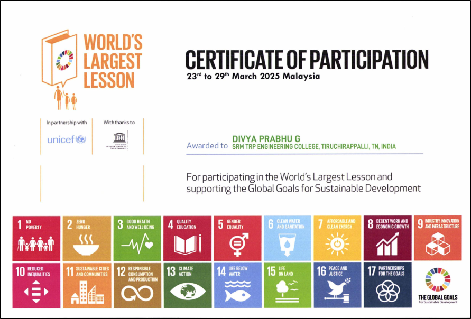Viewport: 471px width, 319px height.
Task: Click 'supporting the Global Goals for Sustainable Development'
Action: 303,189
